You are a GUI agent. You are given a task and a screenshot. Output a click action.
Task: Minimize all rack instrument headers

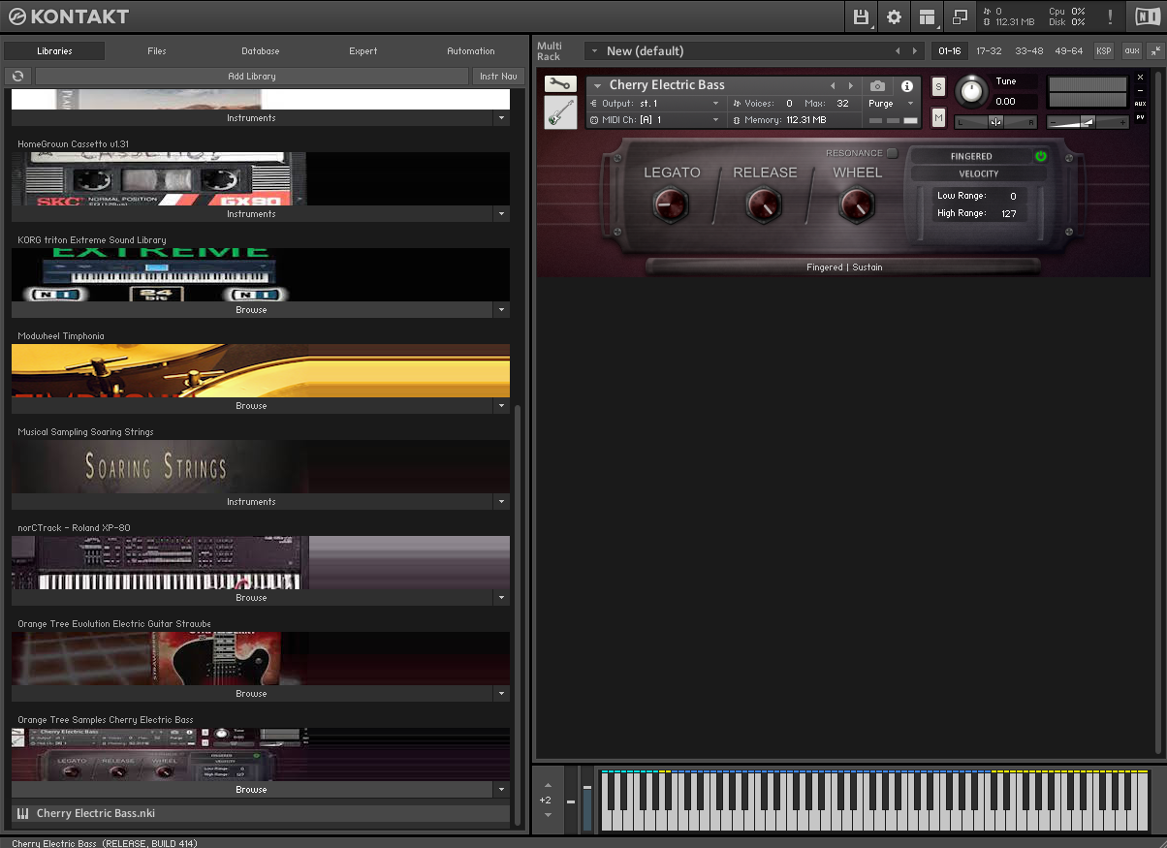[1154, 51]
